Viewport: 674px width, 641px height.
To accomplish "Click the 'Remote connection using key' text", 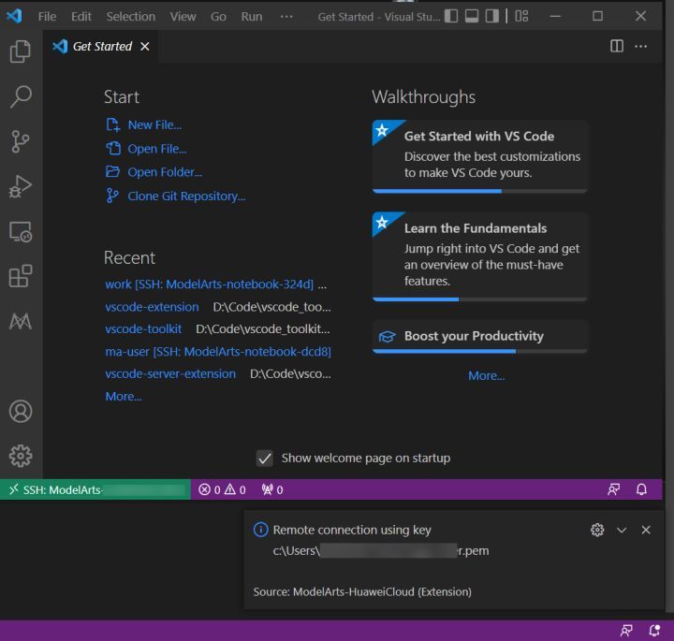I will coord(352,531).
